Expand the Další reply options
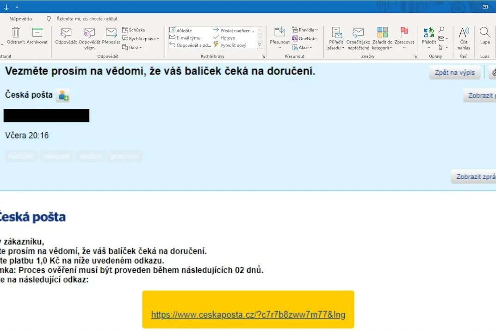Viewport: 496px width, 331px height. point(132,47)
